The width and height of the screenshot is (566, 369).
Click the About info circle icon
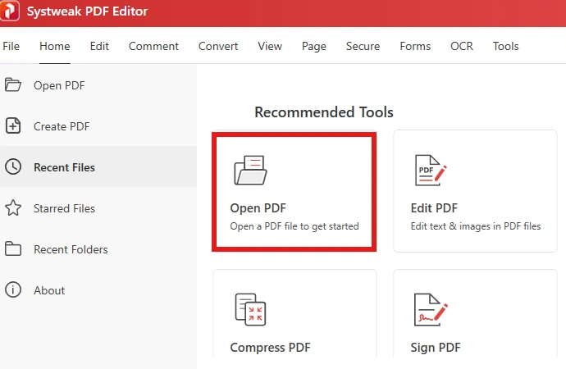click(13, 289)
